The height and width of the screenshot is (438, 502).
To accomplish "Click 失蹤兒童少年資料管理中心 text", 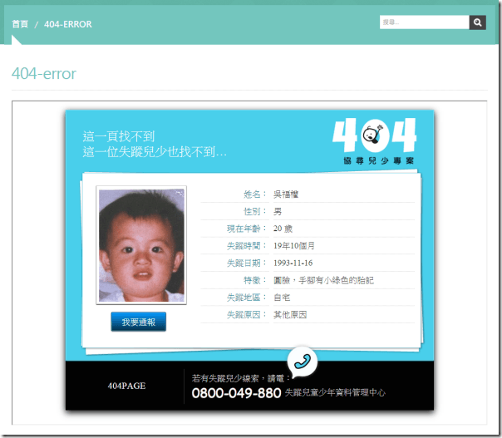I will pos(335,393).
